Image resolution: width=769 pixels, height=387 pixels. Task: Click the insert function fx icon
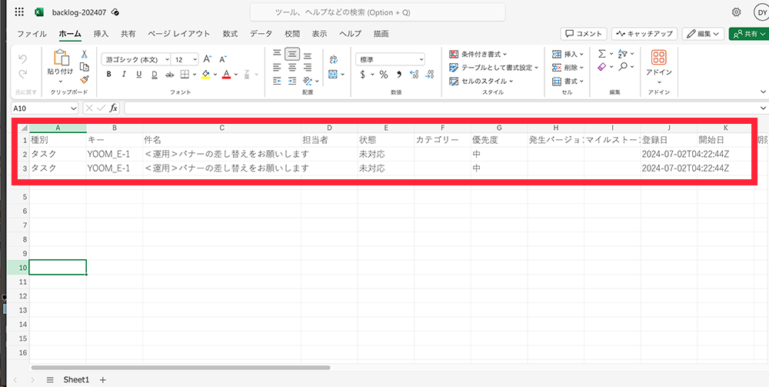(113, 108)
